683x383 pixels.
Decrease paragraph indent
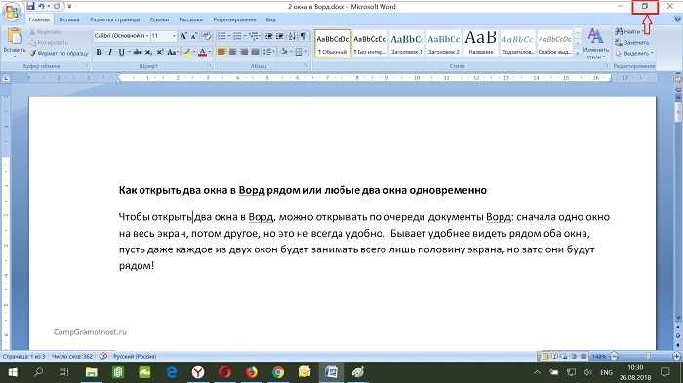point(268,36)
